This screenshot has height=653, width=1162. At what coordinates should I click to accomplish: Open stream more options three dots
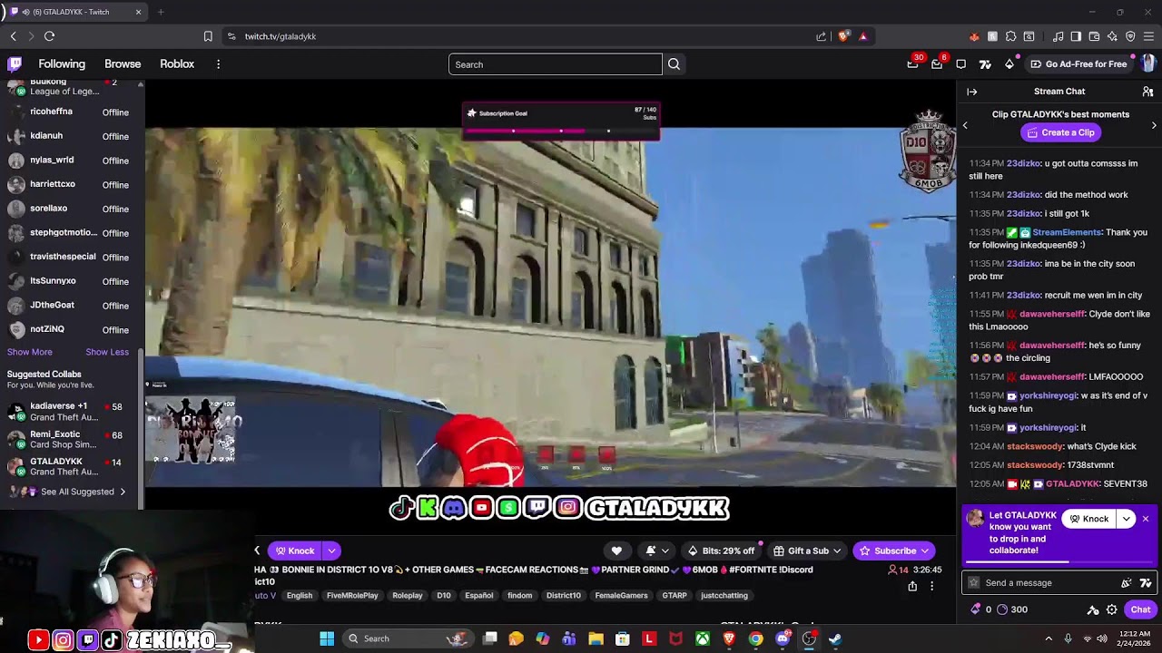[931, 587]
